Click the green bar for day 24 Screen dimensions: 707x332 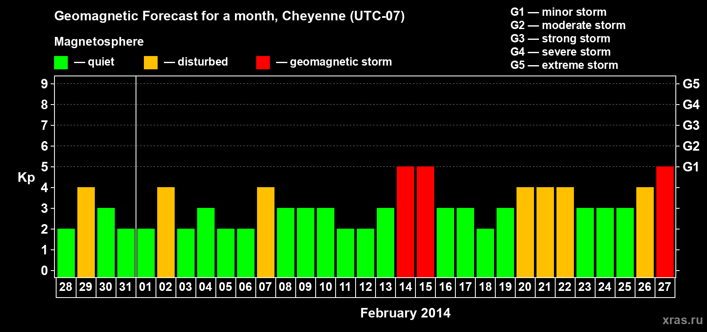click(605, 243)
